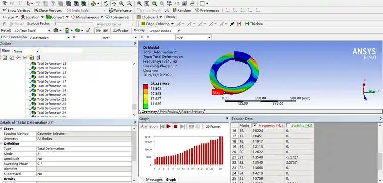
Task: Click the Outline panel scrollbar thumb
Action: click(134, 107)
